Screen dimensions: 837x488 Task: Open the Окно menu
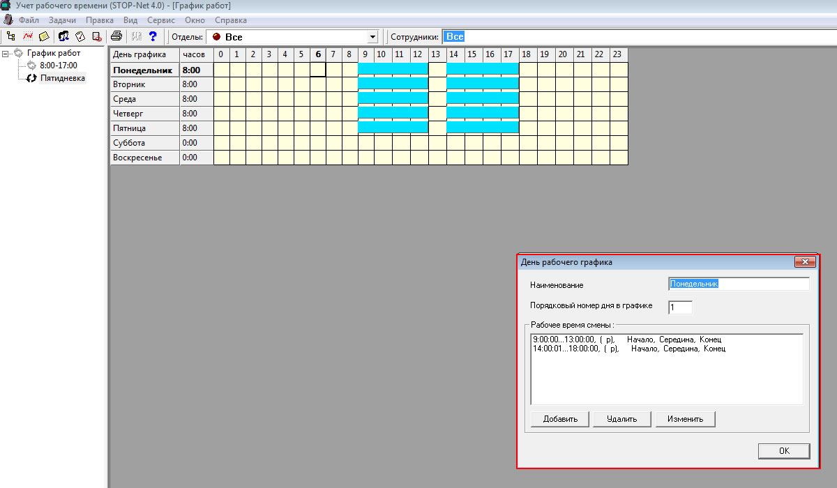tap(195, 20)
